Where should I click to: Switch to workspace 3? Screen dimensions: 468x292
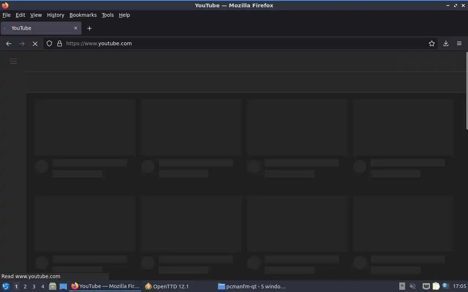click(34, 287)
